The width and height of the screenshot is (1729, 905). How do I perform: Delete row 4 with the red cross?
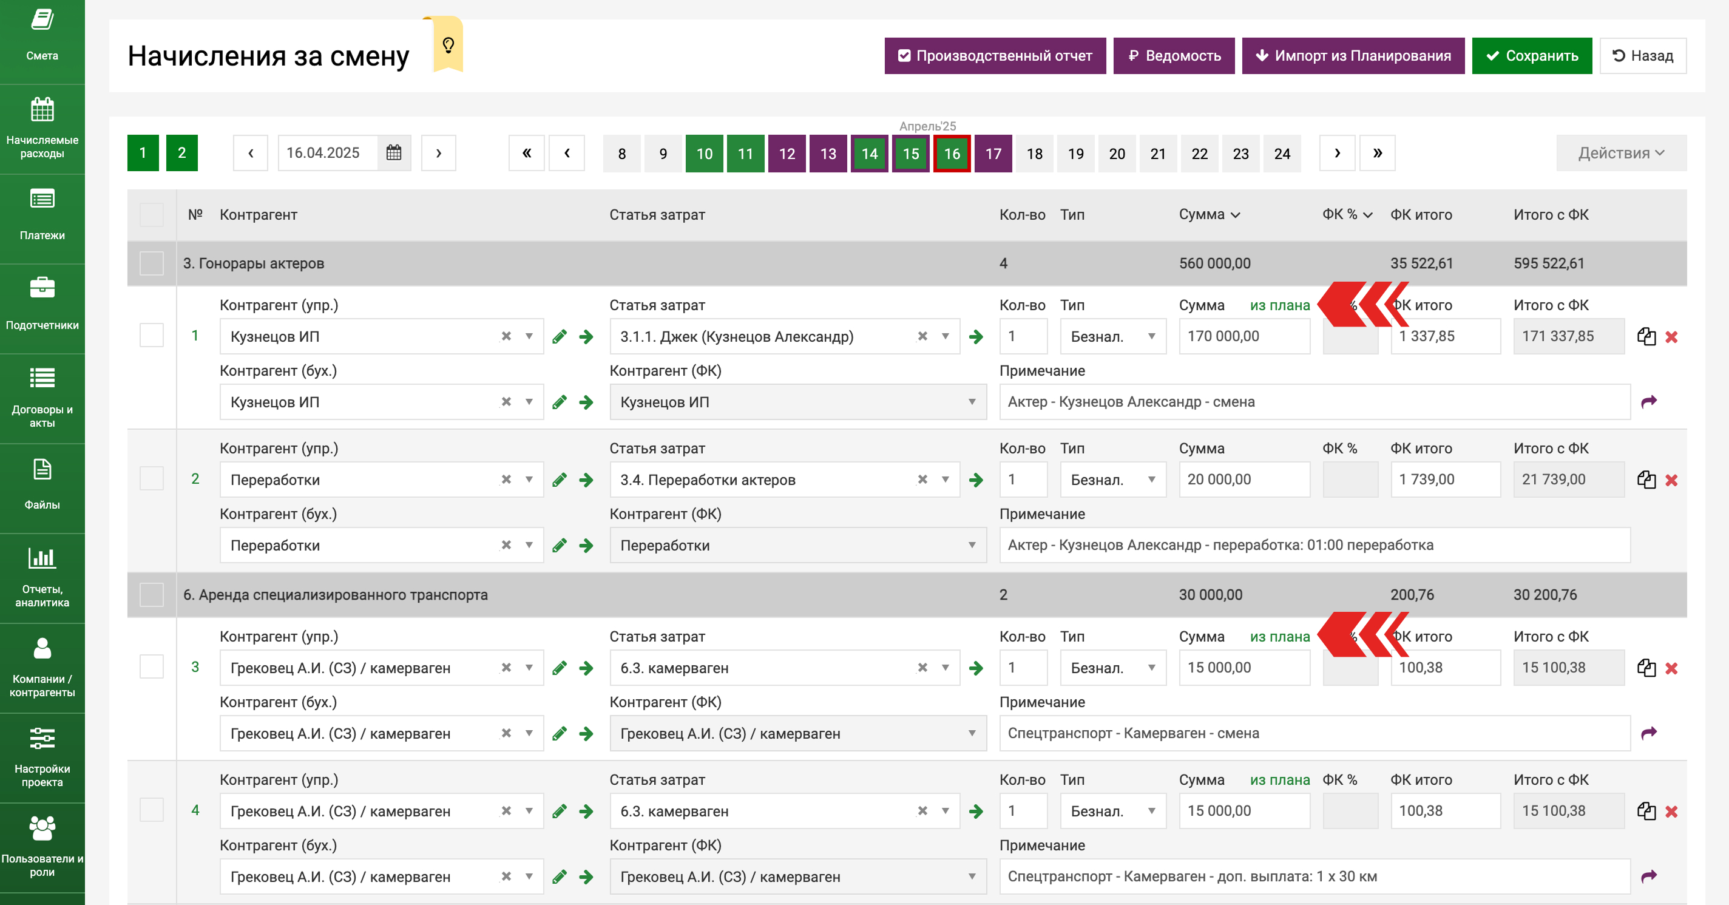pyautogui.click(x=1672, y=812)
